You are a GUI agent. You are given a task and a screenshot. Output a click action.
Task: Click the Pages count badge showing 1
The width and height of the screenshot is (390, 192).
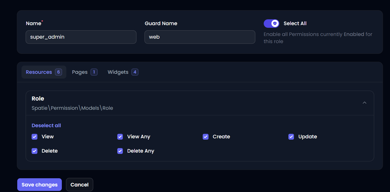point(94,72)
